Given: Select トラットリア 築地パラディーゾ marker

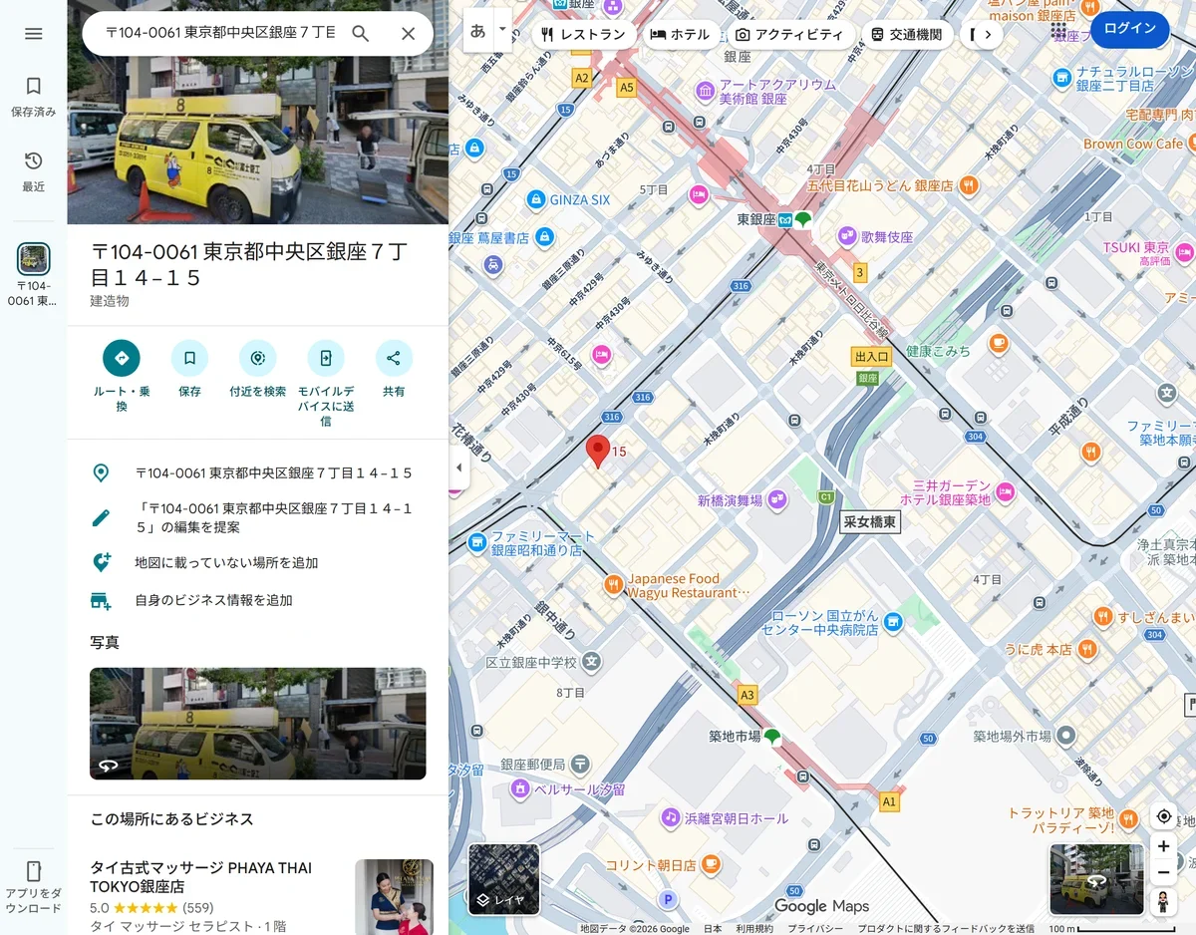Looking at the screenshot, I should coord(1129,818).
